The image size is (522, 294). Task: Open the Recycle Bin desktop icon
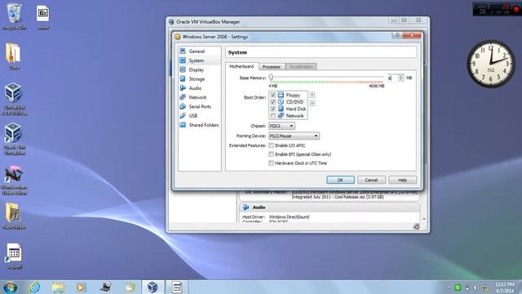point(14,16)
